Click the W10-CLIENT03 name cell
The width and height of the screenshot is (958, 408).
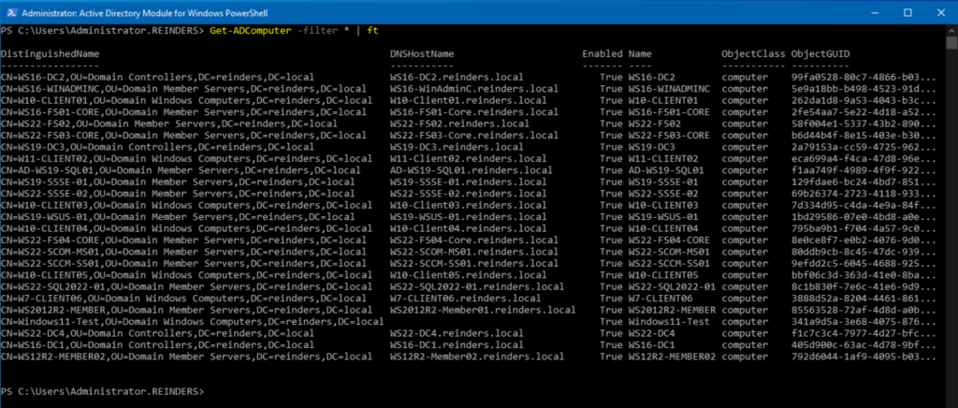663,205
